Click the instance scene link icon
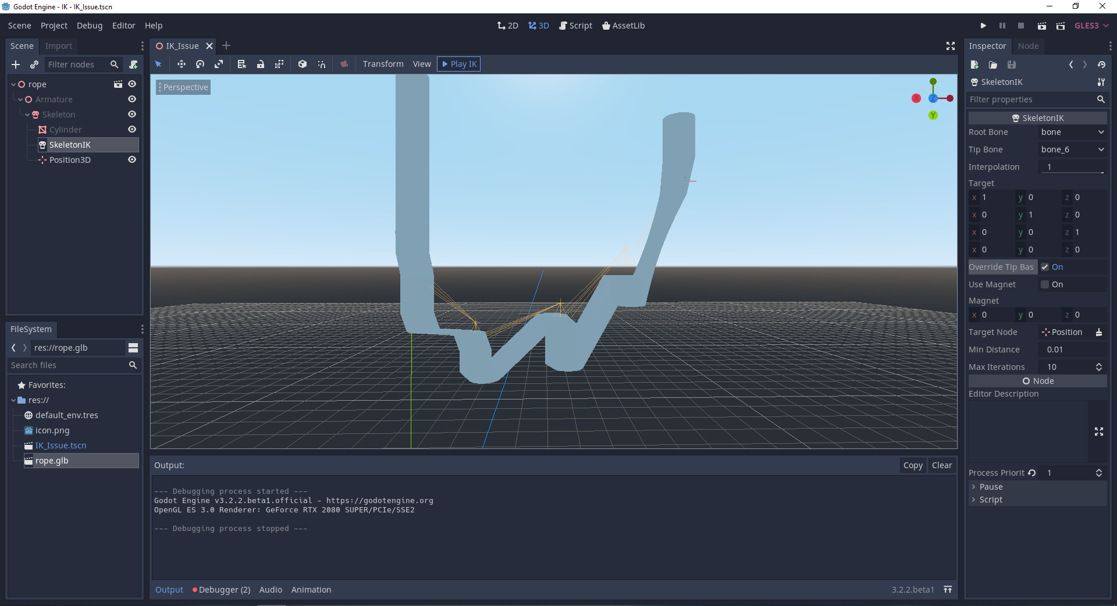The image size is (1117, 606). (x=34, y=65)
